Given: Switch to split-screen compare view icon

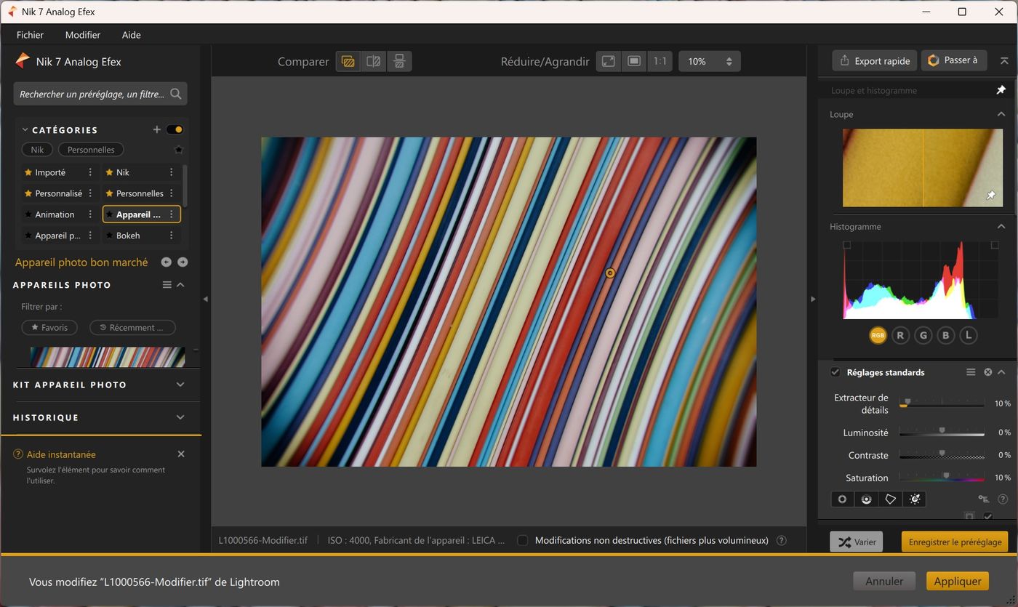Looking at the screenshot, I should point(374,62).
